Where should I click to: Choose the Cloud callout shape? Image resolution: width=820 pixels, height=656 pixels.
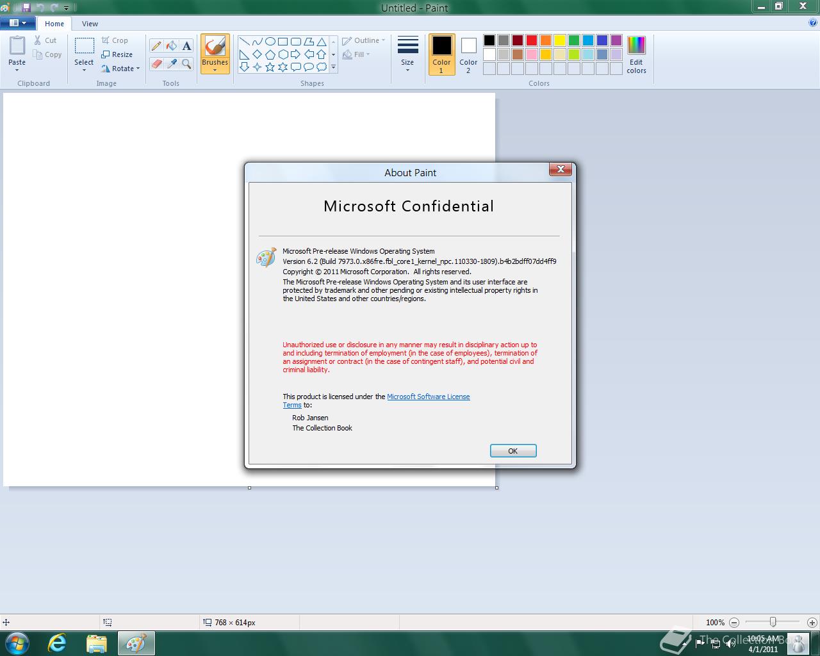(322, 67)
